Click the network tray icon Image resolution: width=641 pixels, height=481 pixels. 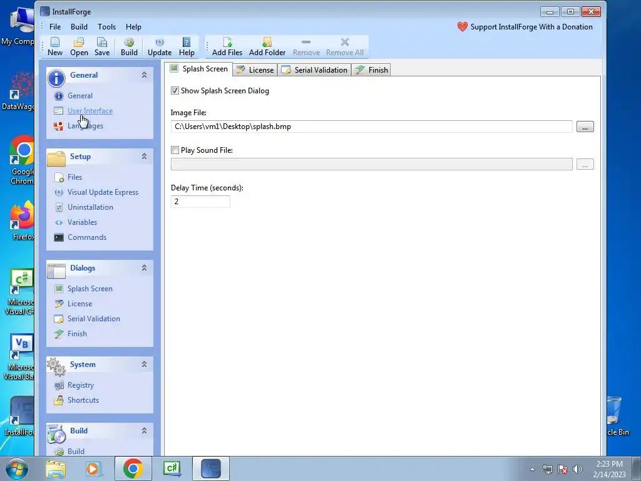547,469
